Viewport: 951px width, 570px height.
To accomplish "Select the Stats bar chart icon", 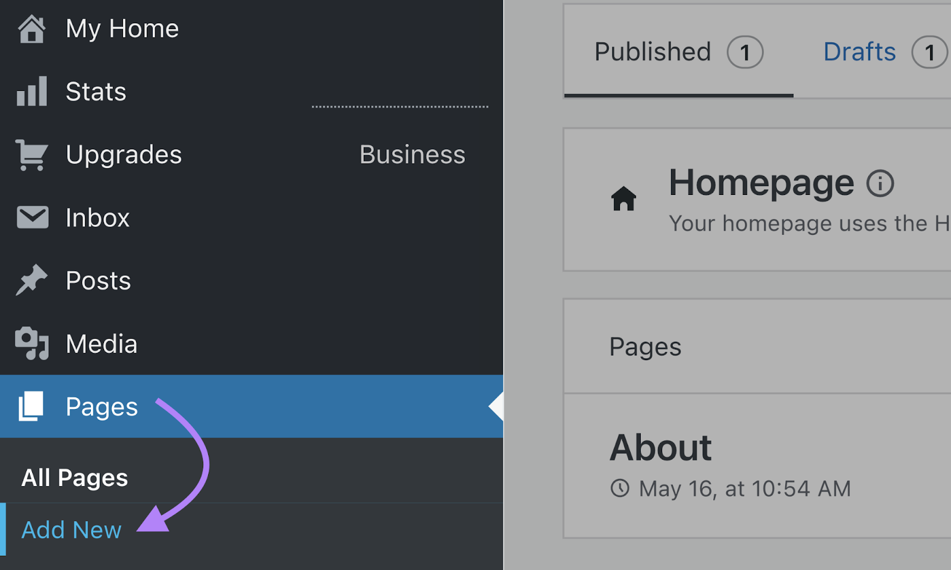I will [x=32, y=91].
